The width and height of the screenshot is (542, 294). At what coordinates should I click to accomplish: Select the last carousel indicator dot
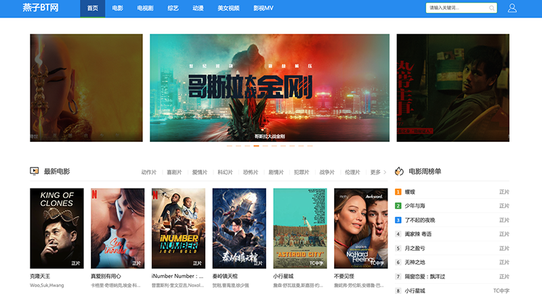coord(310,146)
